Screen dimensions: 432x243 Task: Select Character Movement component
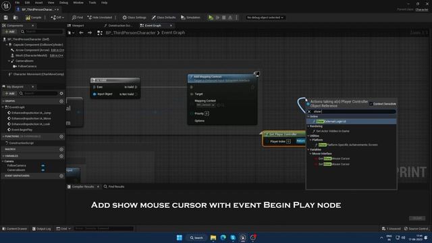36,74
